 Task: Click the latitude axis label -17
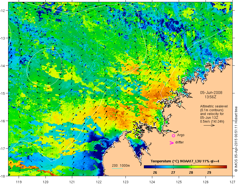point(3,149)
